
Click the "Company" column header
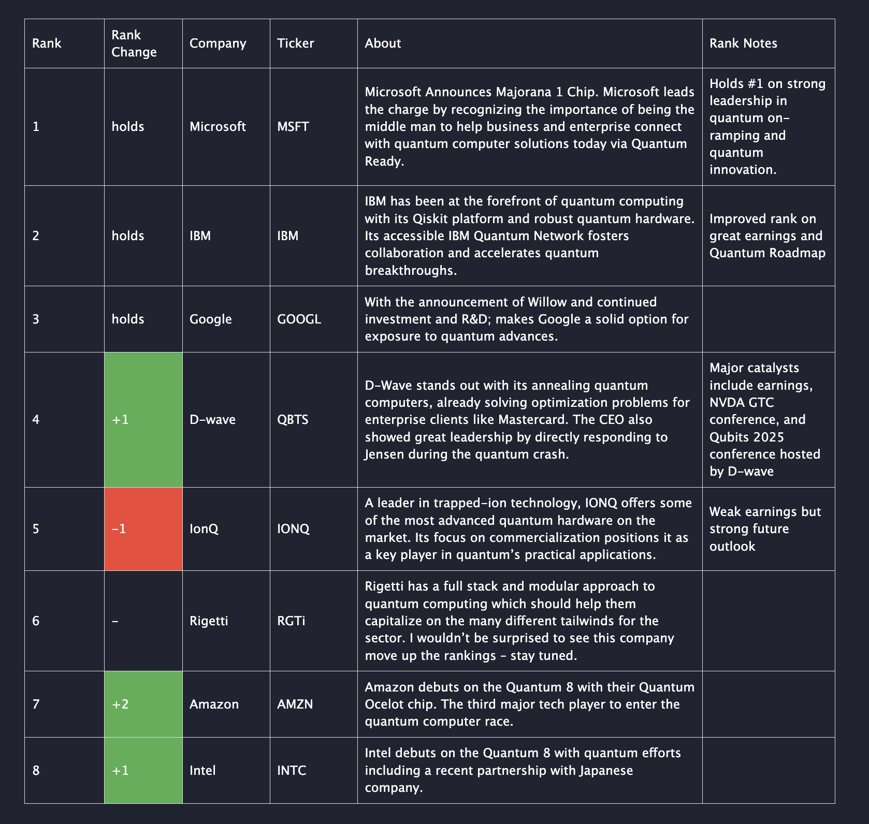click(x=218, y=43)
